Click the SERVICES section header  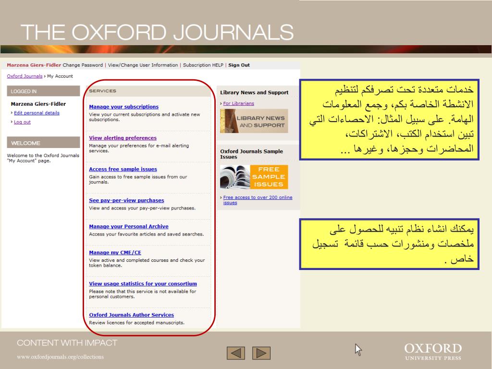[148, 91]
